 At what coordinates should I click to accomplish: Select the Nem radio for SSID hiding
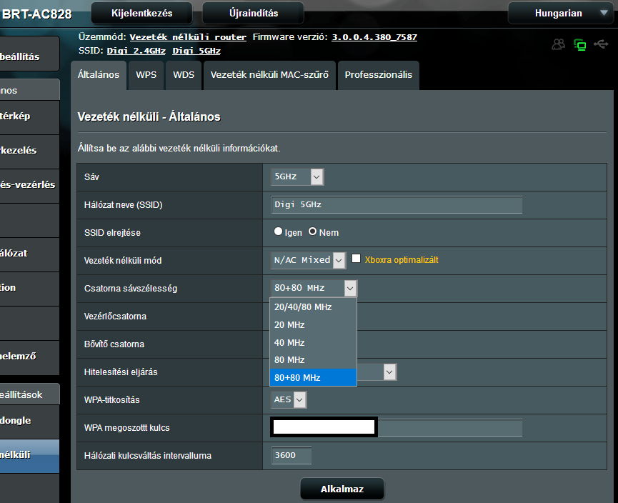click(312, 231)
